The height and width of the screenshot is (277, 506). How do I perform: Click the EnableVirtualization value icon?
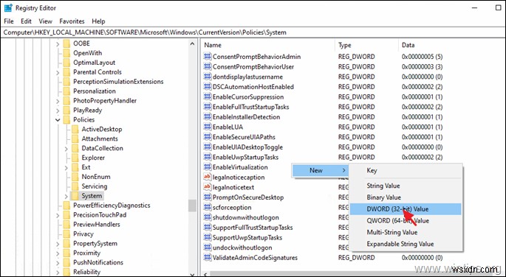point(207,167)
